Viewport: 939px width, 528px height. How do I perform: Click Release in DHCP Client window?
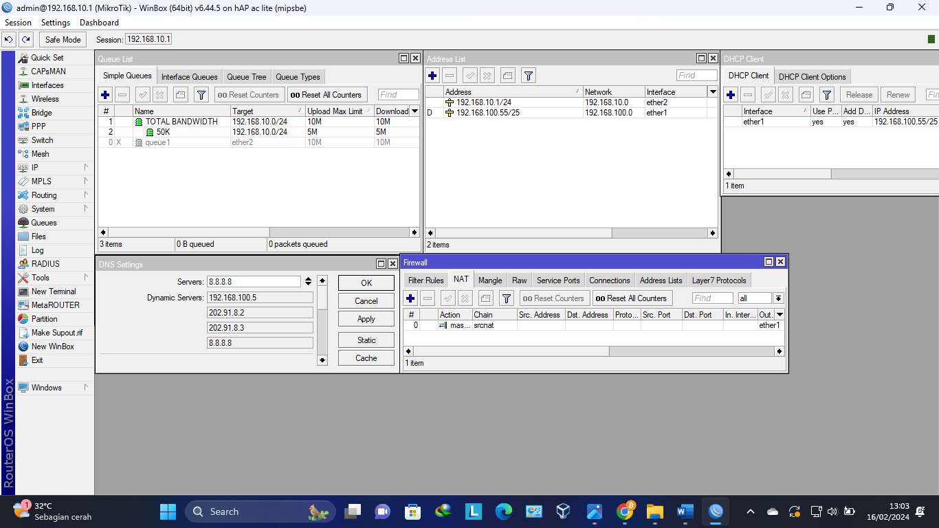coord(859,95)
